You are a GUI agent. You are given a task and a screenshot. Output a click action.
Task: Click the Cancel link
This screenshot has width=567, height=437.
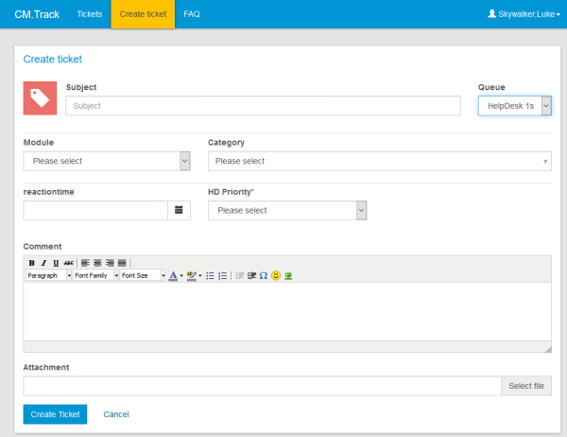tap(116, 414)
